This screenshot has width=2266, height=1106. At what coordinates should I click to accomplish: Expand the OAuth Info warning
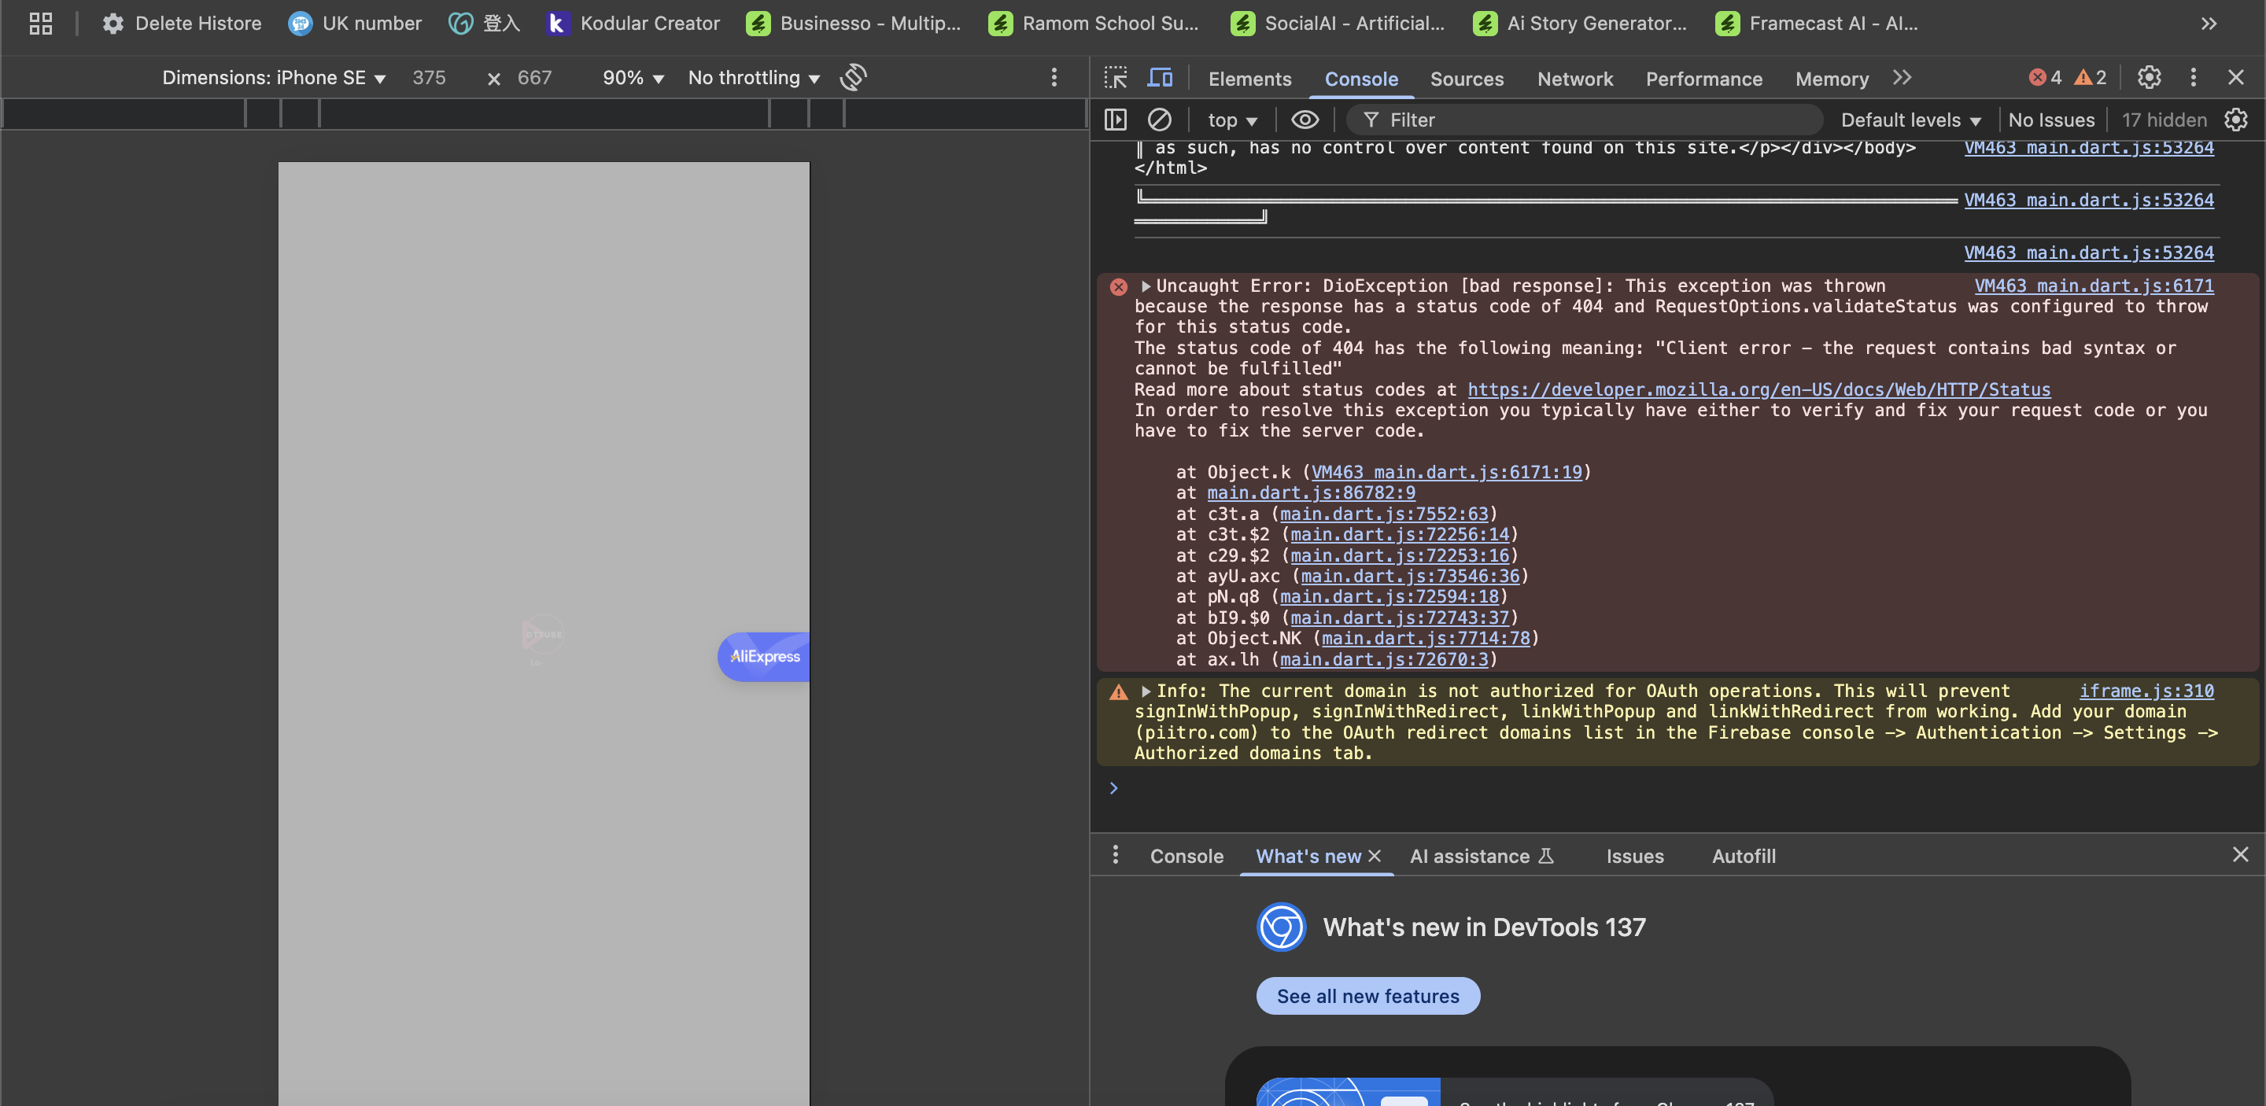(x=1146, y=692)
